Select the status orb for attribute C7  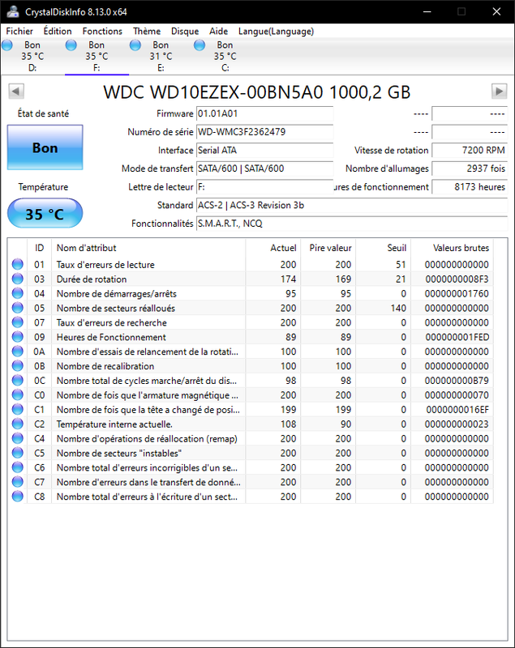pos(17,482)
